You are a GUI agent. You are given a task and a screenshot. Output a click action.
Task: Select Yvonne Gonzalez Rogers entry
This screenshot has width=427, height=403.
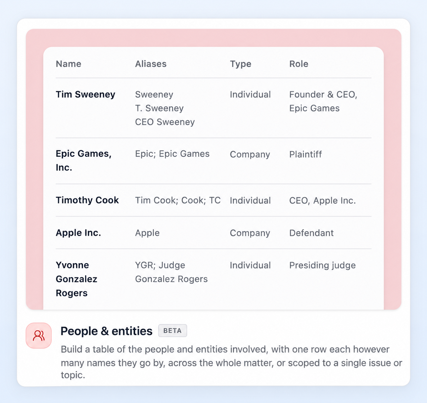(76, 279)
